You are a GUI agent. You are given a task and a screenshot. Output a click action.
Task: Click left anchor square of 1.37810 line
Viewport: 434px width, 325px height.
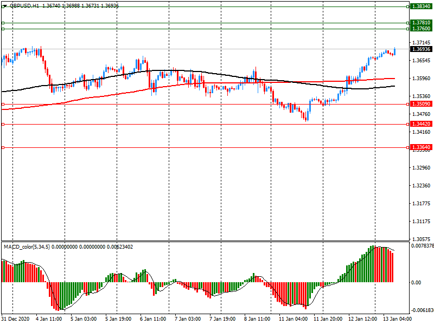coord(3,23)
